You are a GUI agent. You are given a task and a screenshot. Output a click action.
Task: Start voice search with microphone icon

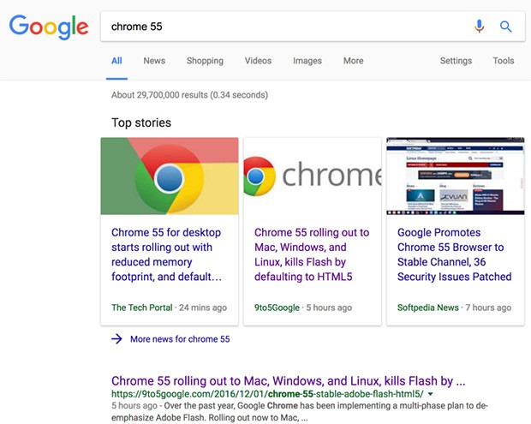[480, 27]
